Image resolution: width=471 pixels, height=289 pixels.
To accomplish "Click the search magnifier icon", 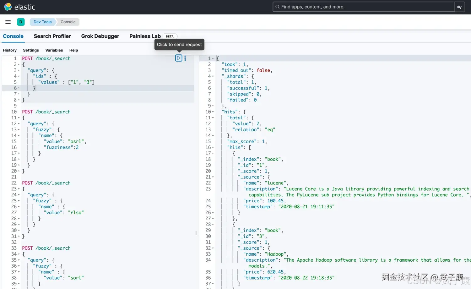I will 277,7.
